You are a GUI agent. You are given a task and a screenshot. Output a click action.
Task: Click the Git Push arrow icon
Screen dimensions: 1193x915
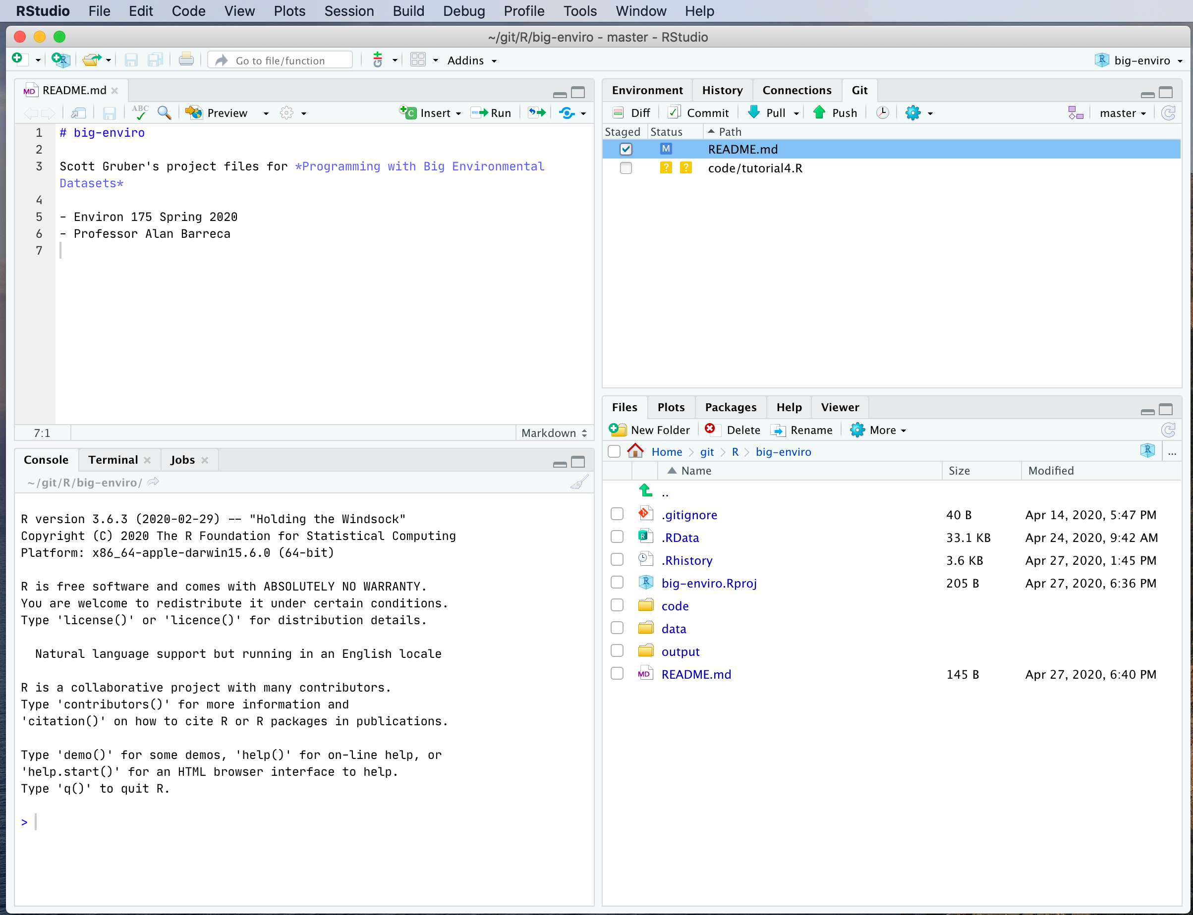point(819,113)
